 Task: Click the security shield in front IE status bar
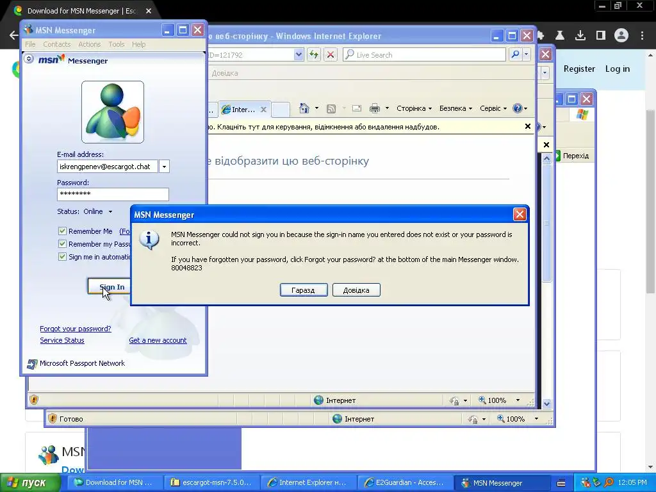[34, 400]
